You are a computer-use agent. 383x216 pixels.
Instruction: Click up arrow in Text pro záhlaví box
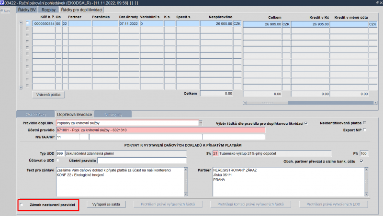click(186, 169)
